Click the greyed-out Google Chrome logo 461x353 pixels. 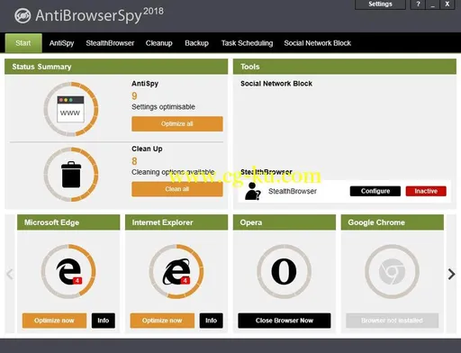click(x=392, y=271)
